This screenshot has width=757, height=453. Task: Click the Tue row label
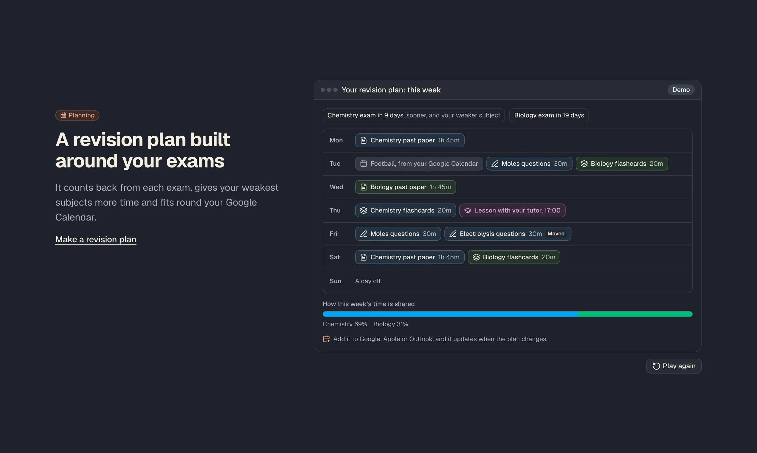tap(335, 164)
